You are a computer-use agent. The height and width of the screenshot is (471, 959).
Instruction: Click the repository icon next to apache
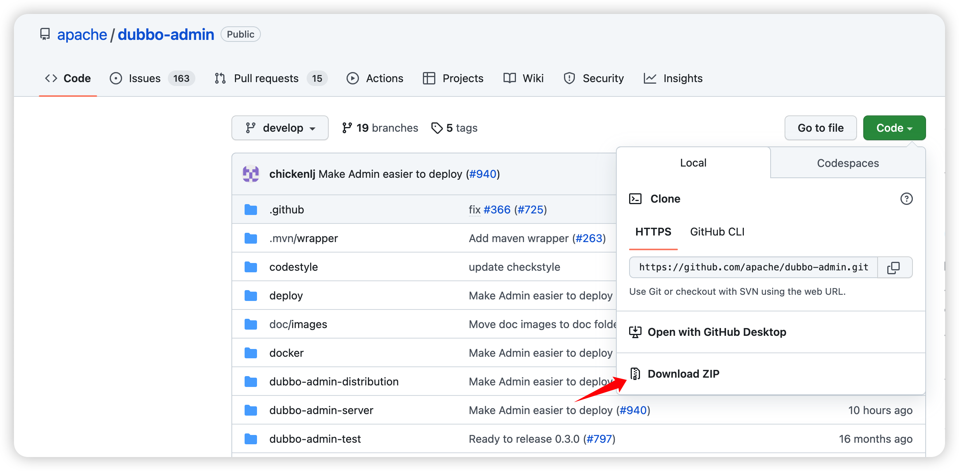click(45, 34)
